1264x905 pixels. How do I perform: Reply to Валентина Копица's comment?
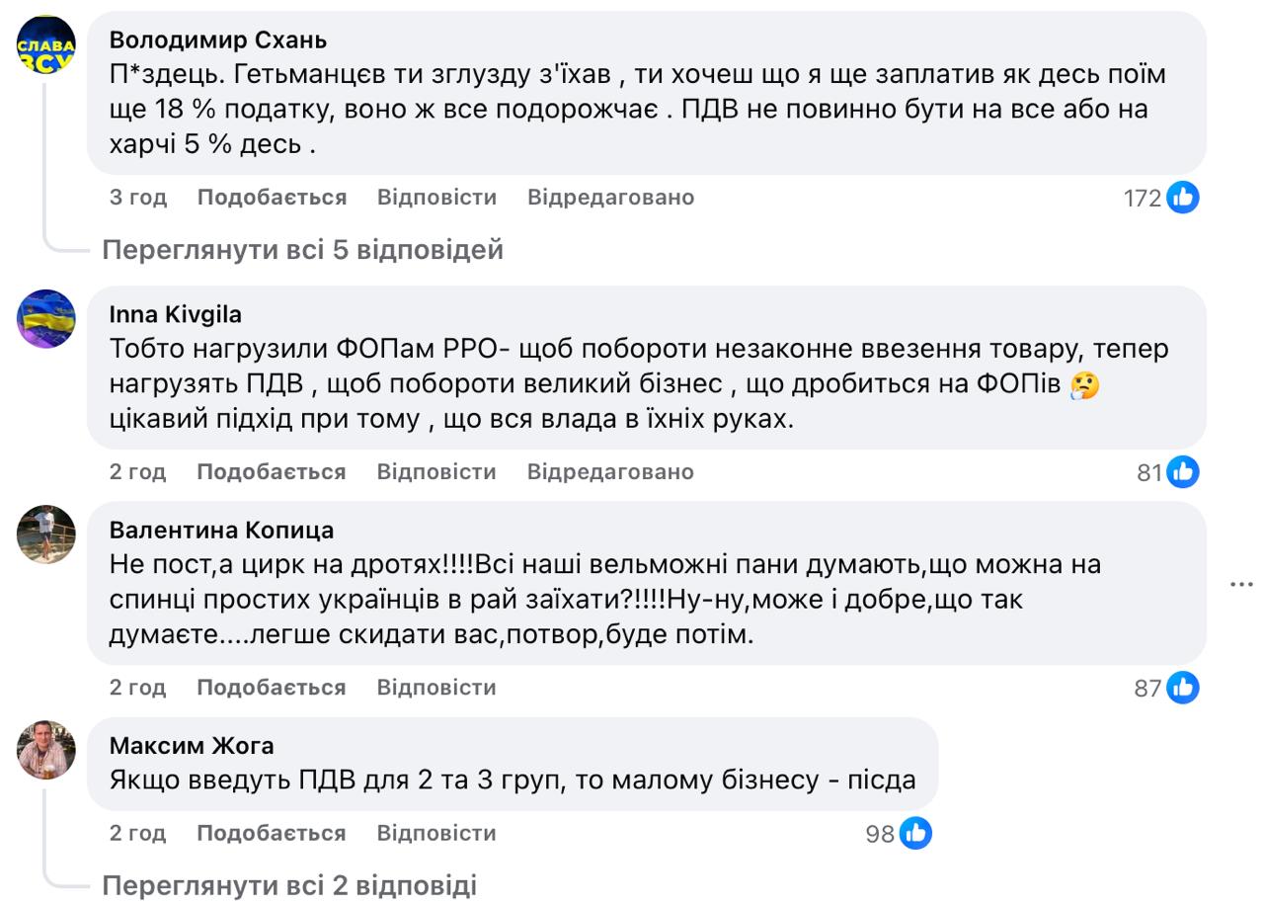[x=436, y=688]
